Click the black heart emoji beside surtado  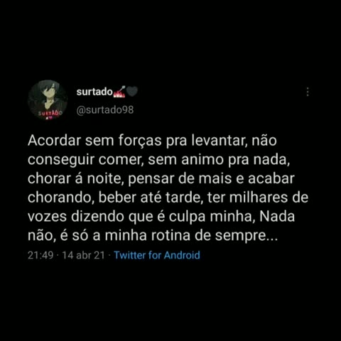click(x=132, y=92)
